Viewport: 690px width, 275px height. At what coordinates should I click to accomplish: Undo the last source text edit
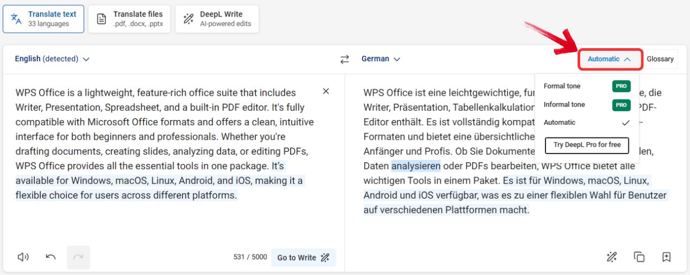(x=51, y=257)
